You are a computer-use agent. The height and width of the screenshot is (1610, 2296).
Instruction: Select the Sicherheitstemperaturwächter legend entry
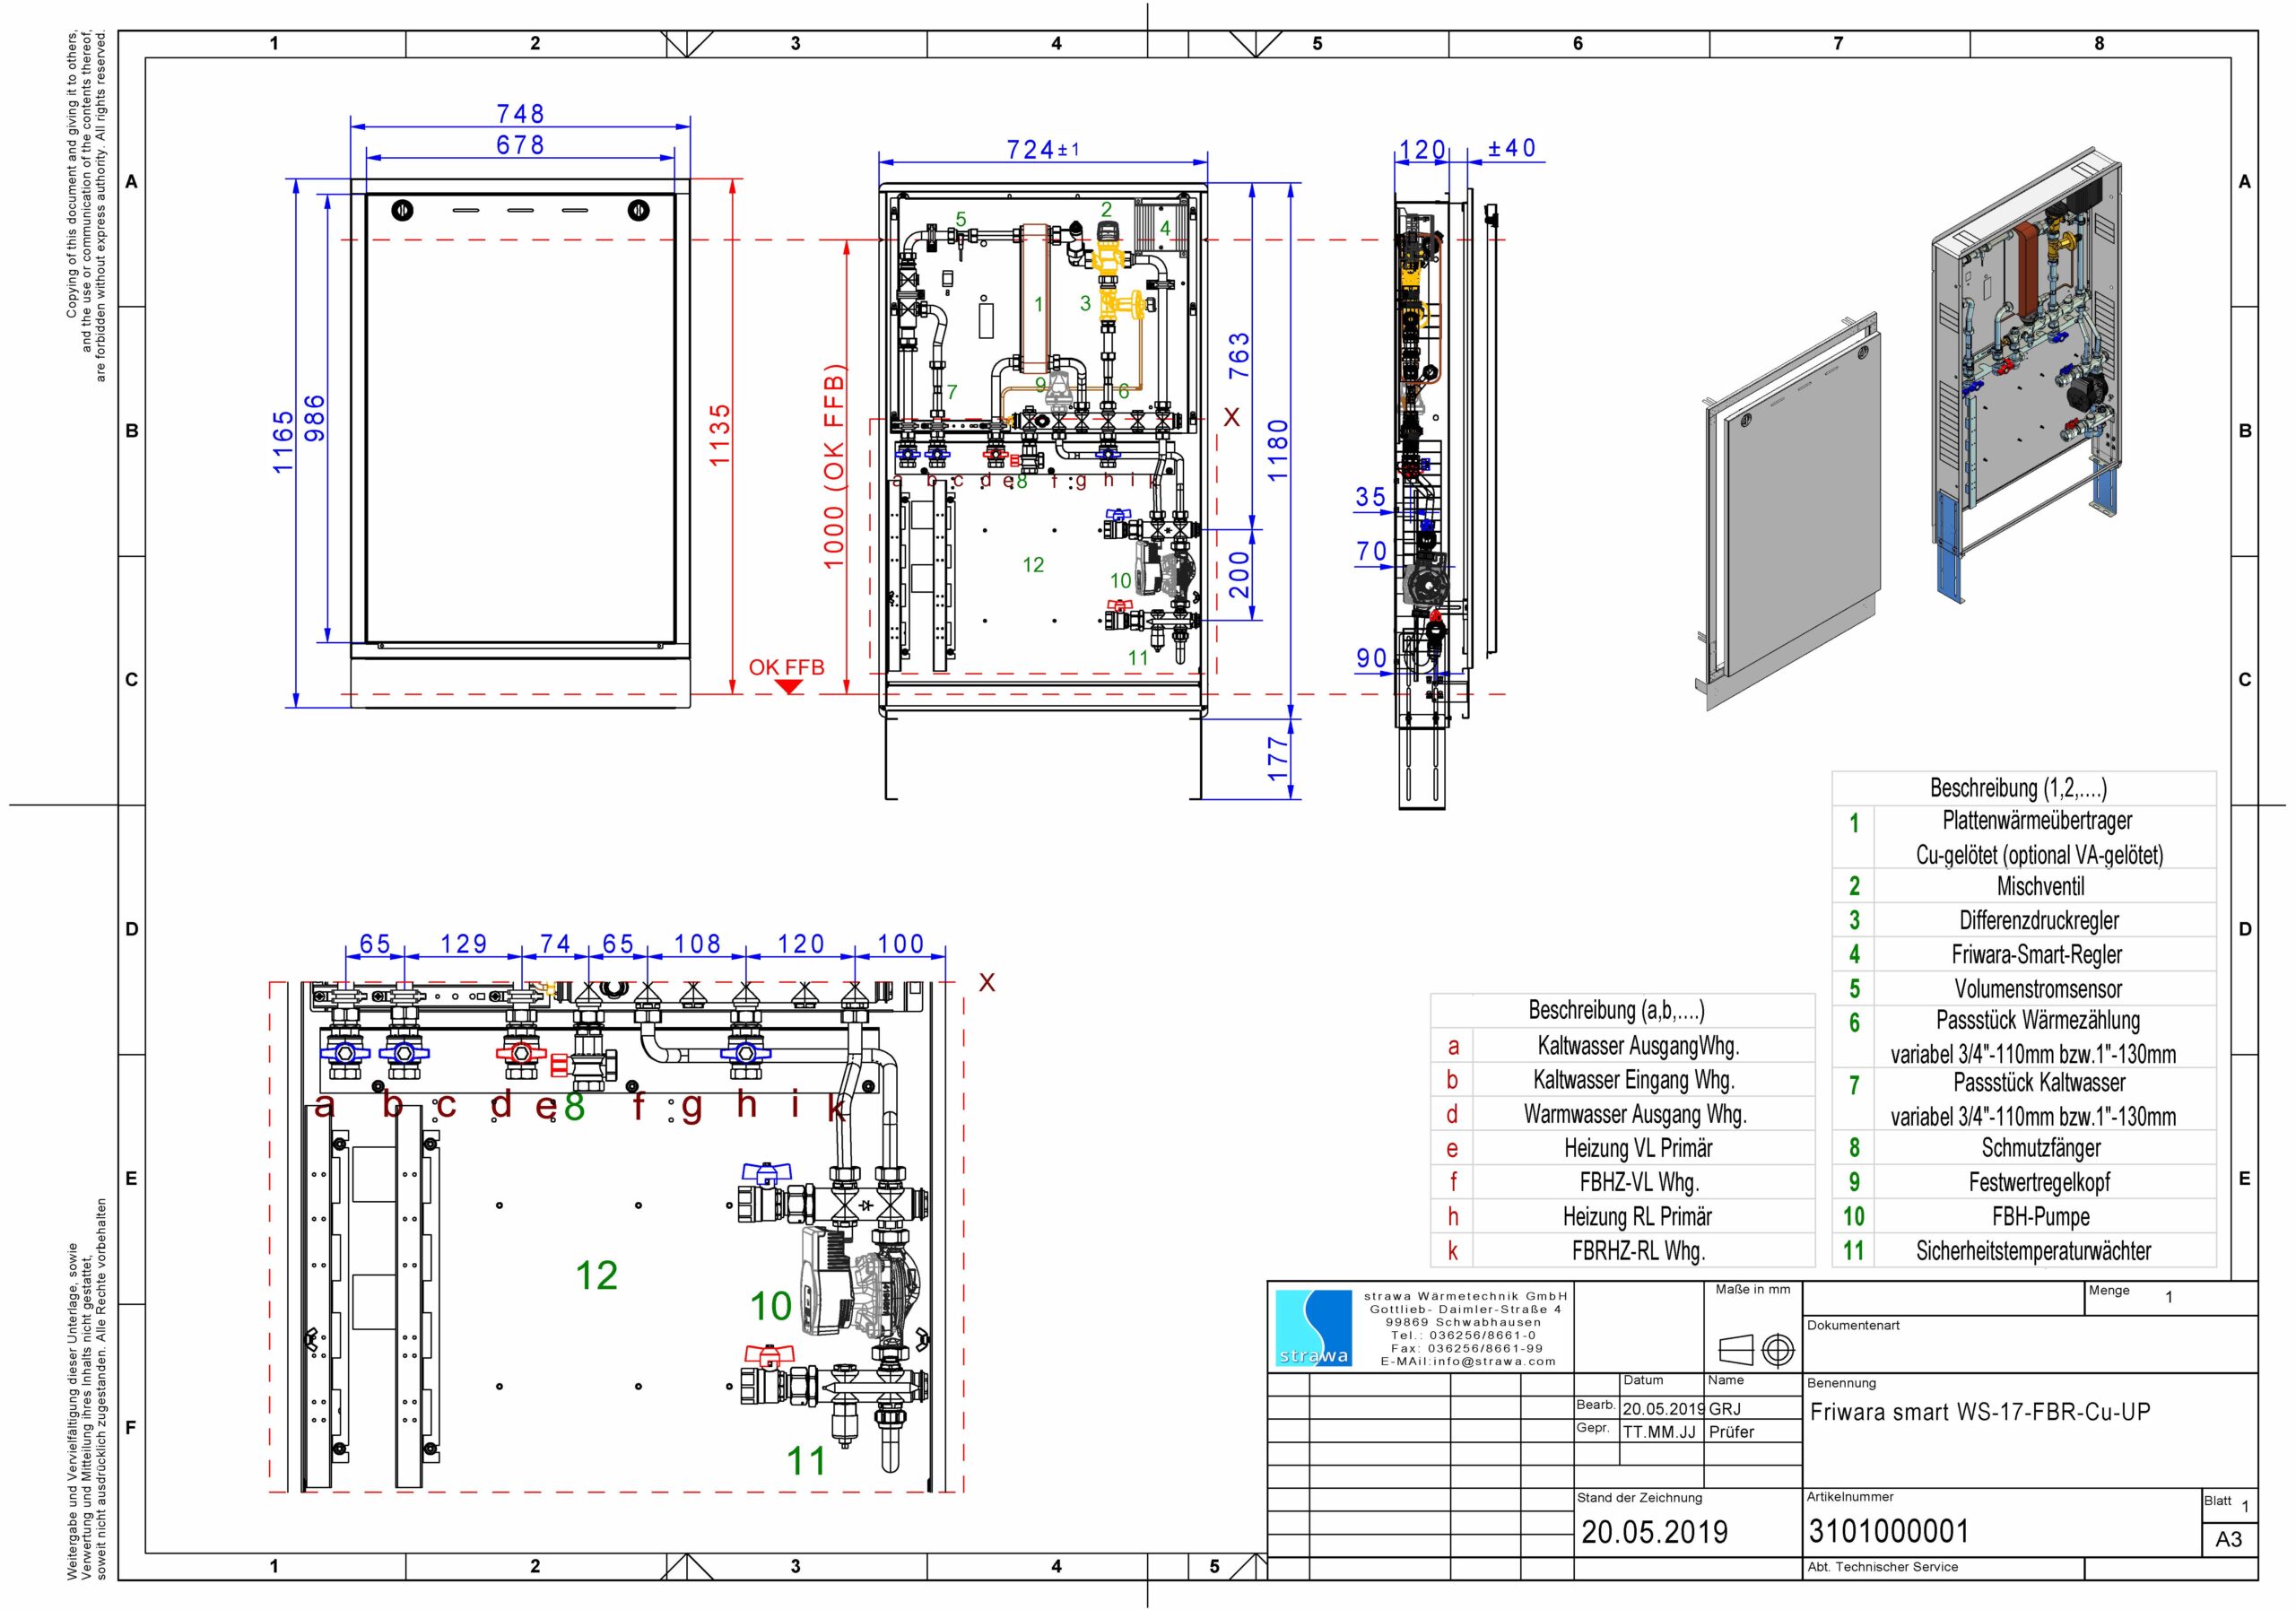2024,1250
